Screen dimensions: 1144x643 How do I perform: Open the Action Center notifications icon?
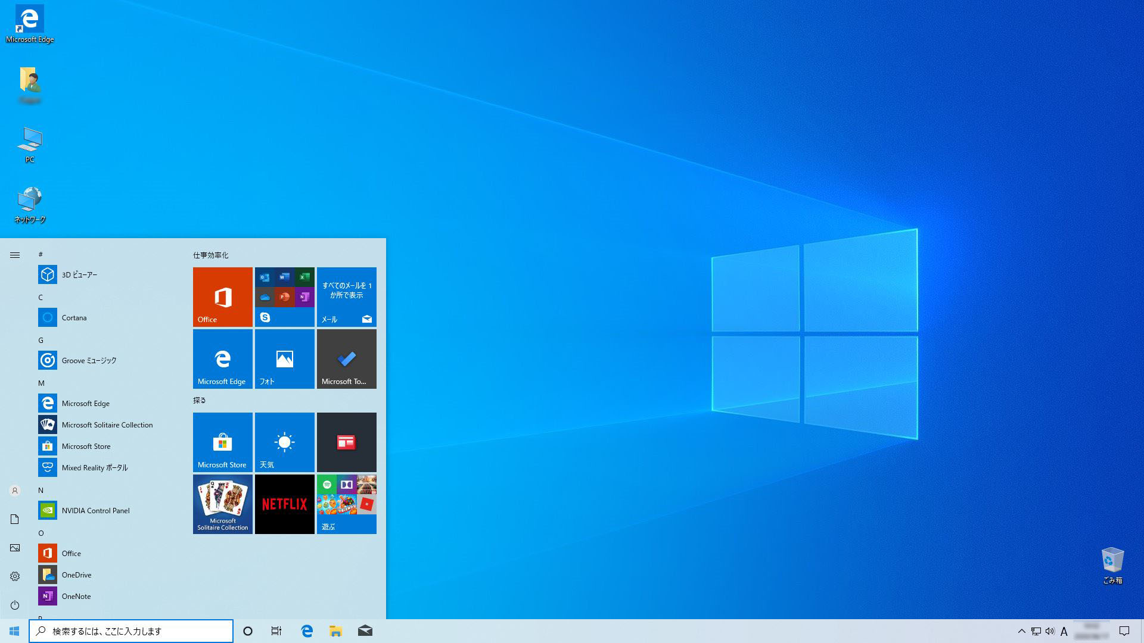coord(1124,631)
